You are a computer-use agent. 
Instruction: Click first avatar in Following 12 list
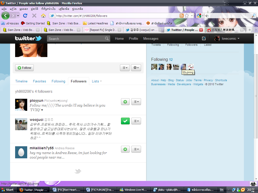(x=154, y=67)
